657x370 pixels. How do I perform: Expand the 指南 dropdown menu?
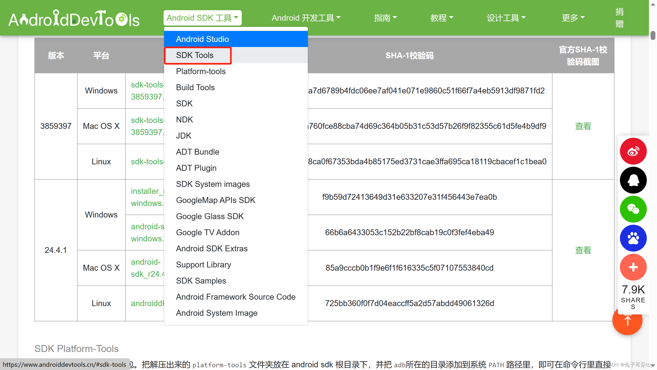click(x=385, y=18)
